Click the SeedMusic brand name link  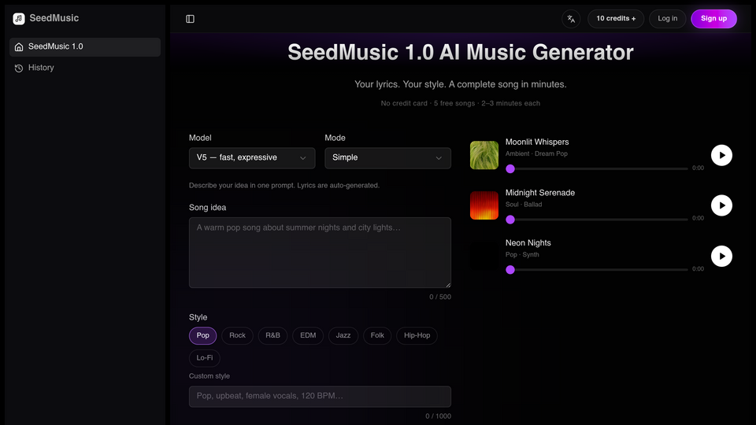point(54,18)
